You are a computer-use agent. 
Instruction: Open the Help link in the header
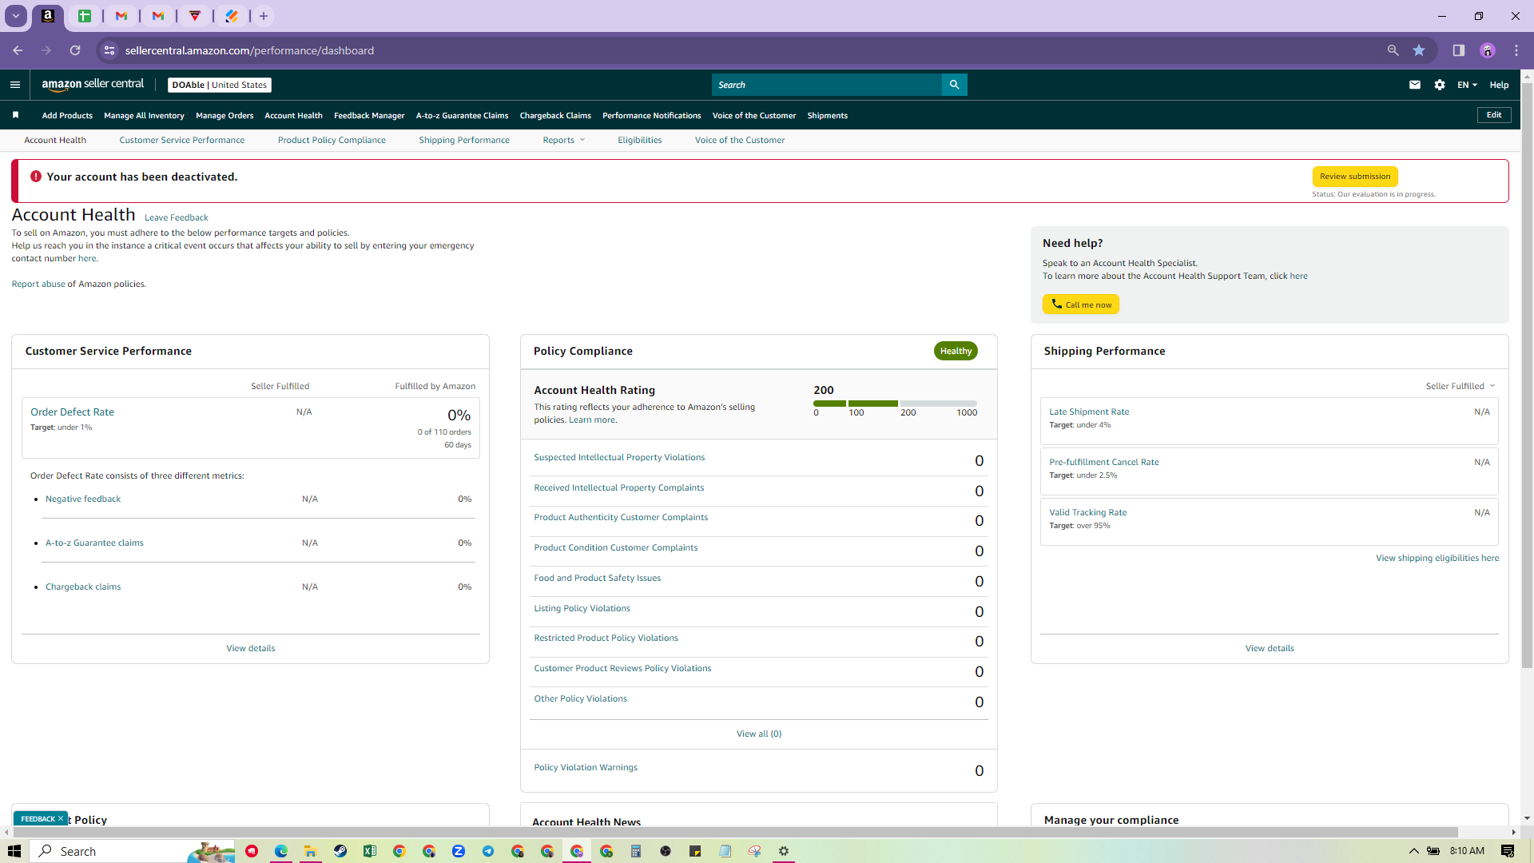click(x=1499, y=85)
